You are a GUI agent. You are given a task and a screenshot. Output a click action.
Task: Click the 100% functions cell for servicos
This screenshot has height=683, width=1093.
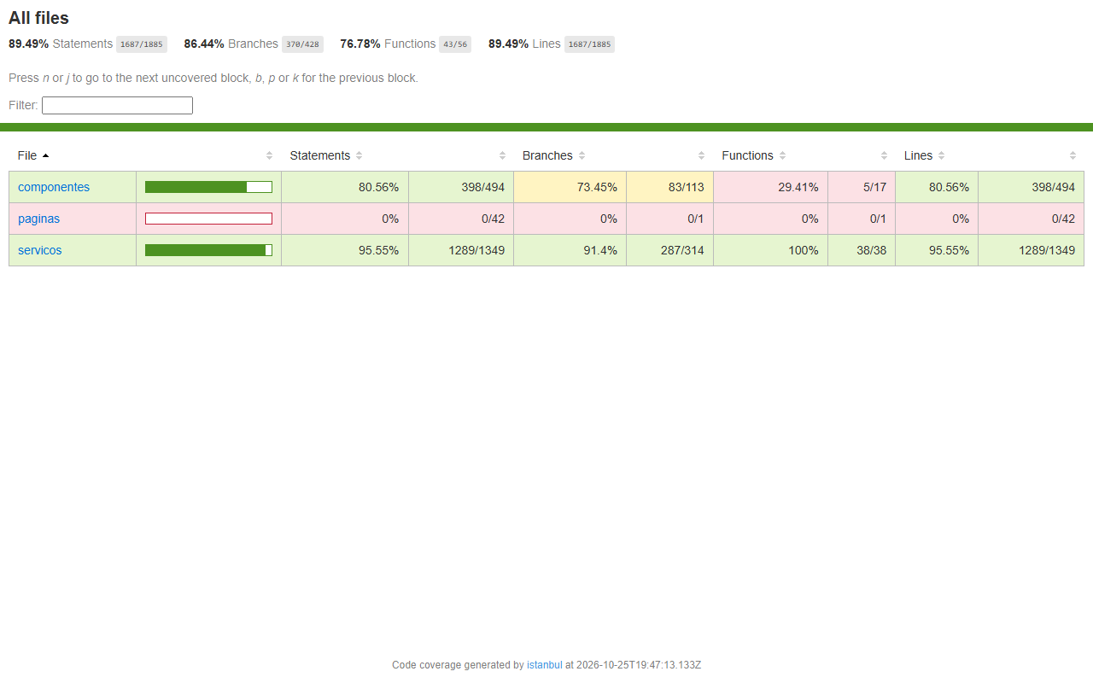[770, 250]
